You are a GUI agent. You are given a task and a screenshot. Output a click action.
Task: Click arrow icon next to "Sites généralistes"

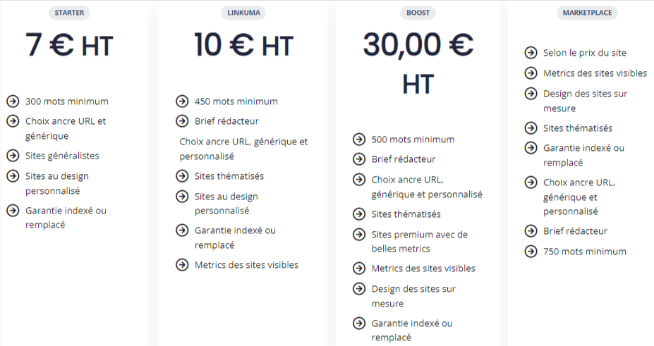tap(12, 155)
